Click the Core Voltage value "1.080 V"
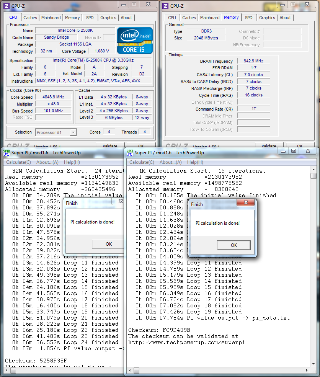320x377 pixels. coord(102,51)
